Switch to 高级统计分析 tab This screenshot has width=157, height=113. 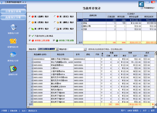13,18
